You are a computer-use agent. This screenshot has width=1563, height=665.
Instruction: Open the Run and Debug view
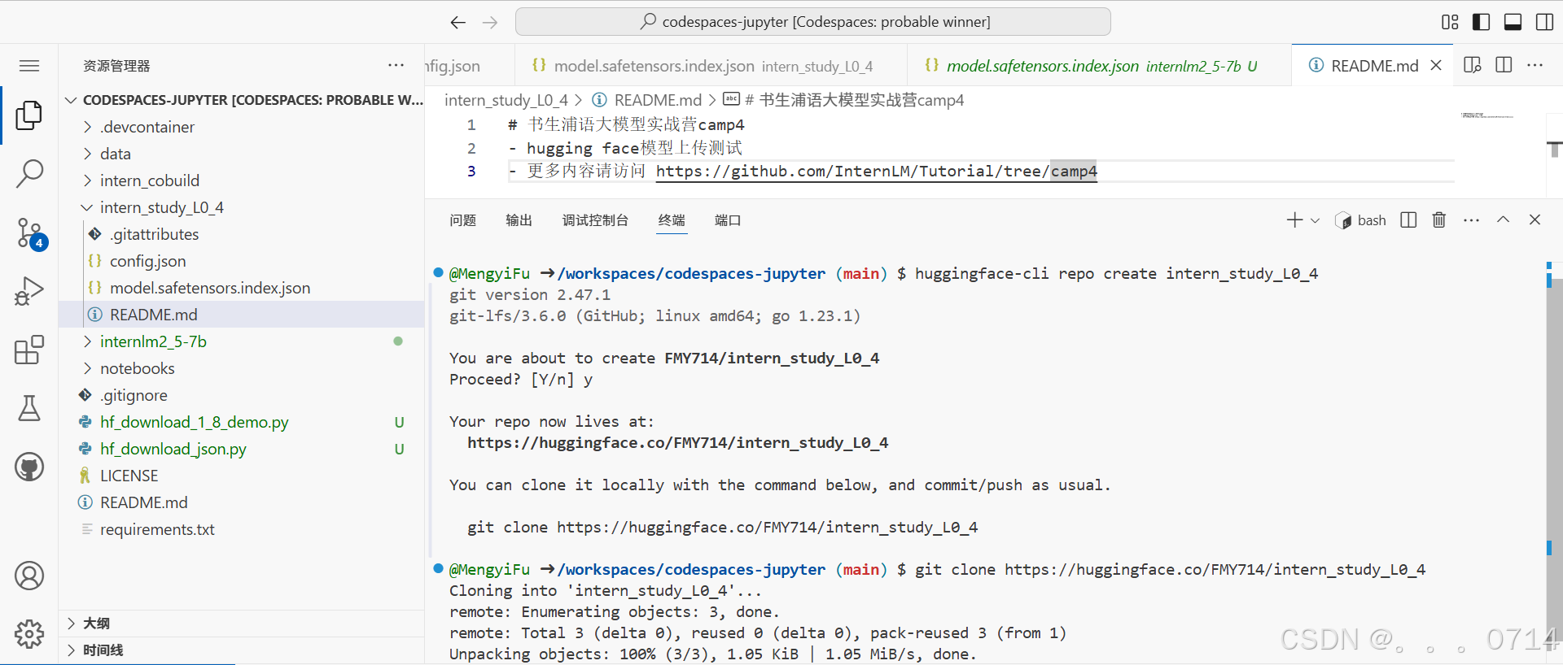pos(29,291)
